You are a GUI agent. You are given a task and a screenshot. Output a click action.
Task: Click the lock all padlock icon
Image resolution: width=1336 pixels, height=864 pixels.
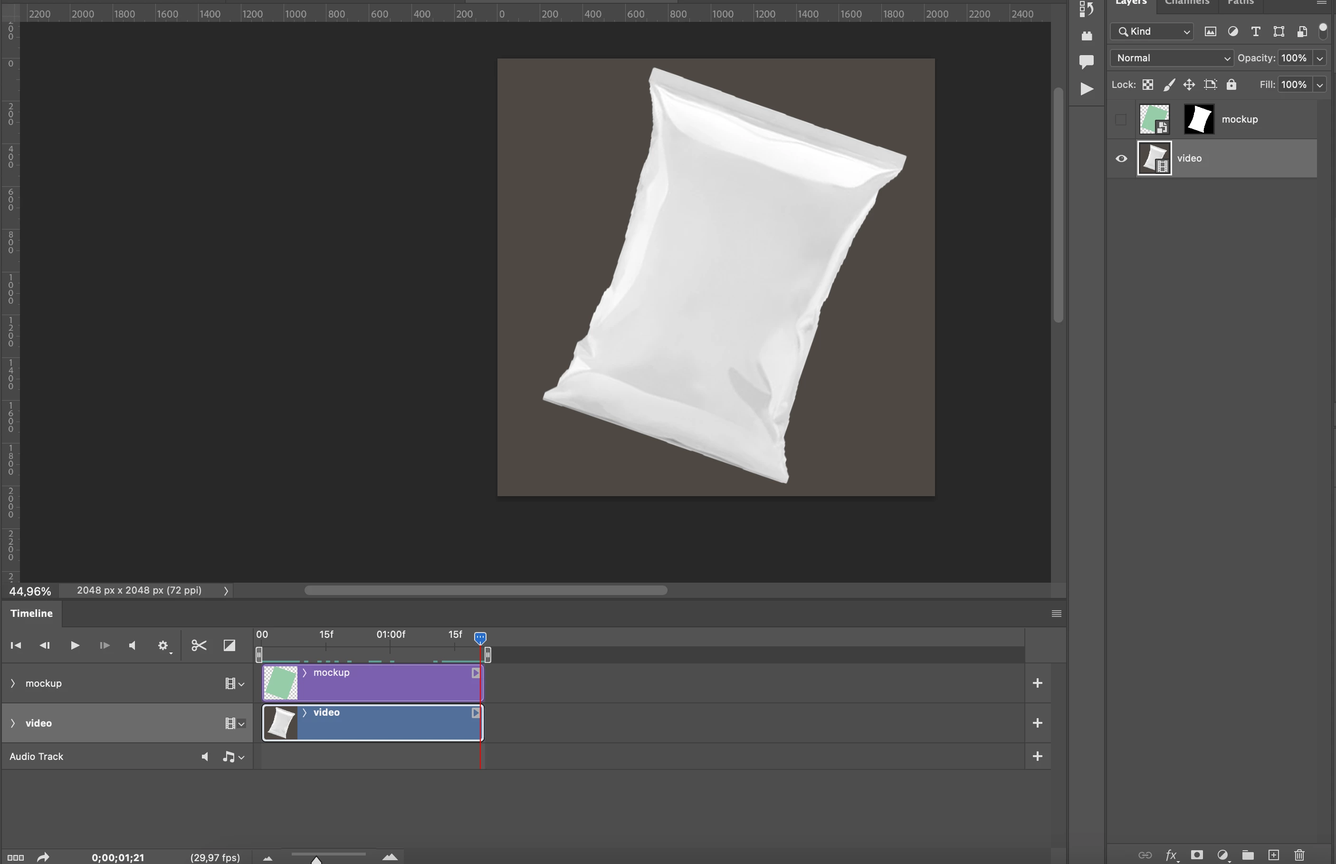coord(1231,85)
